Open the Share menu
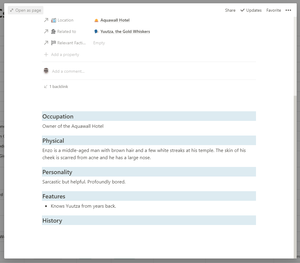Screen dimensions: 300x263 230,10
